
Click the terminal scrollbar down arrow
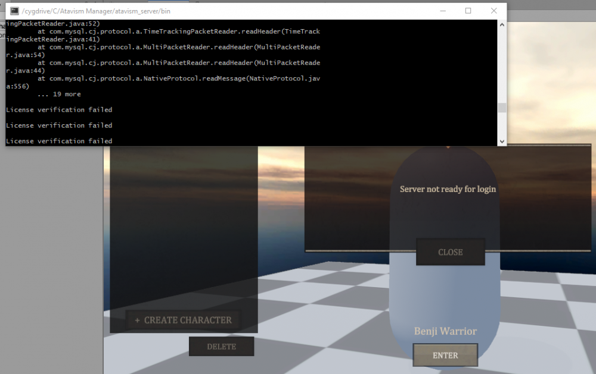pos(502,142)
